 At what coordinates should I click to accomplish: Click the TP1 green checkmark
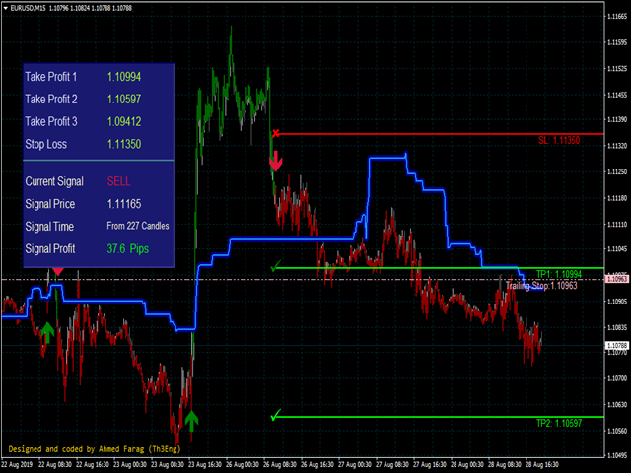[x=276, y=266]
